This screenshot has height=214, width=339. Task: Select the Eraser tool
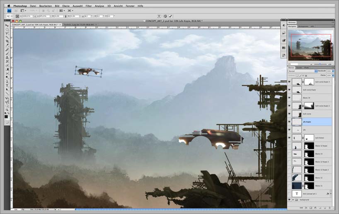[7, 66]
